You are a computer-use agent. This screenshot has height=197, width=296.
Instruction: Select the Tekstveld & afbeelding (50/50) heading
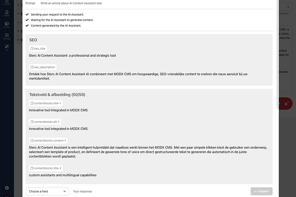(x=57, y=95)
